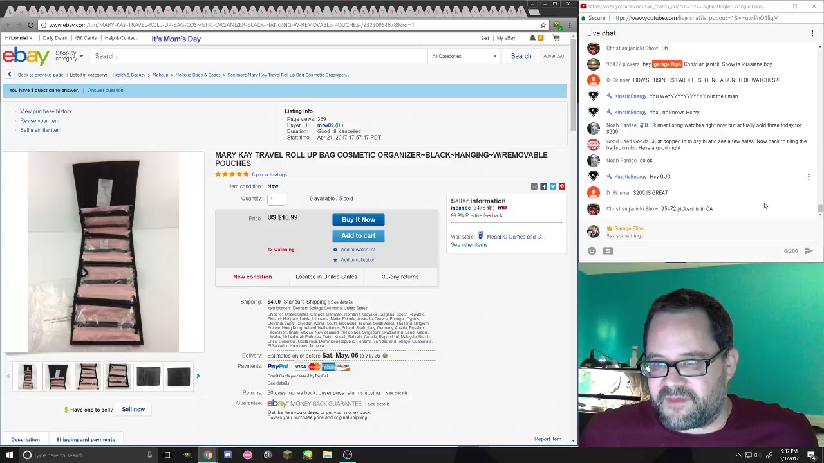The width and height of the screenshot is (824, 463).
Task: Show next listing thumbnails arrow
Action: tap(198, 376)
